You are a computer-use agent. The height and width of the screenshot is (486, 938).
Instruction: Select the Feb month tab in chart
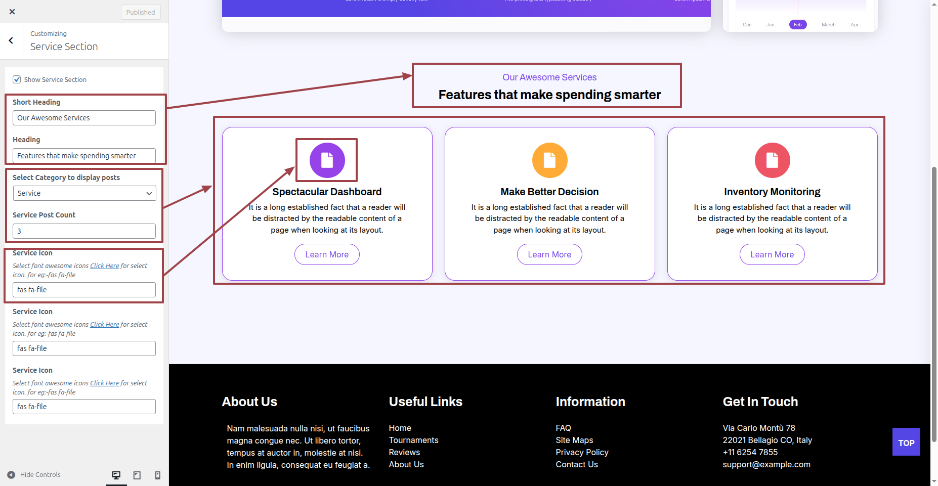click(798, 25)
